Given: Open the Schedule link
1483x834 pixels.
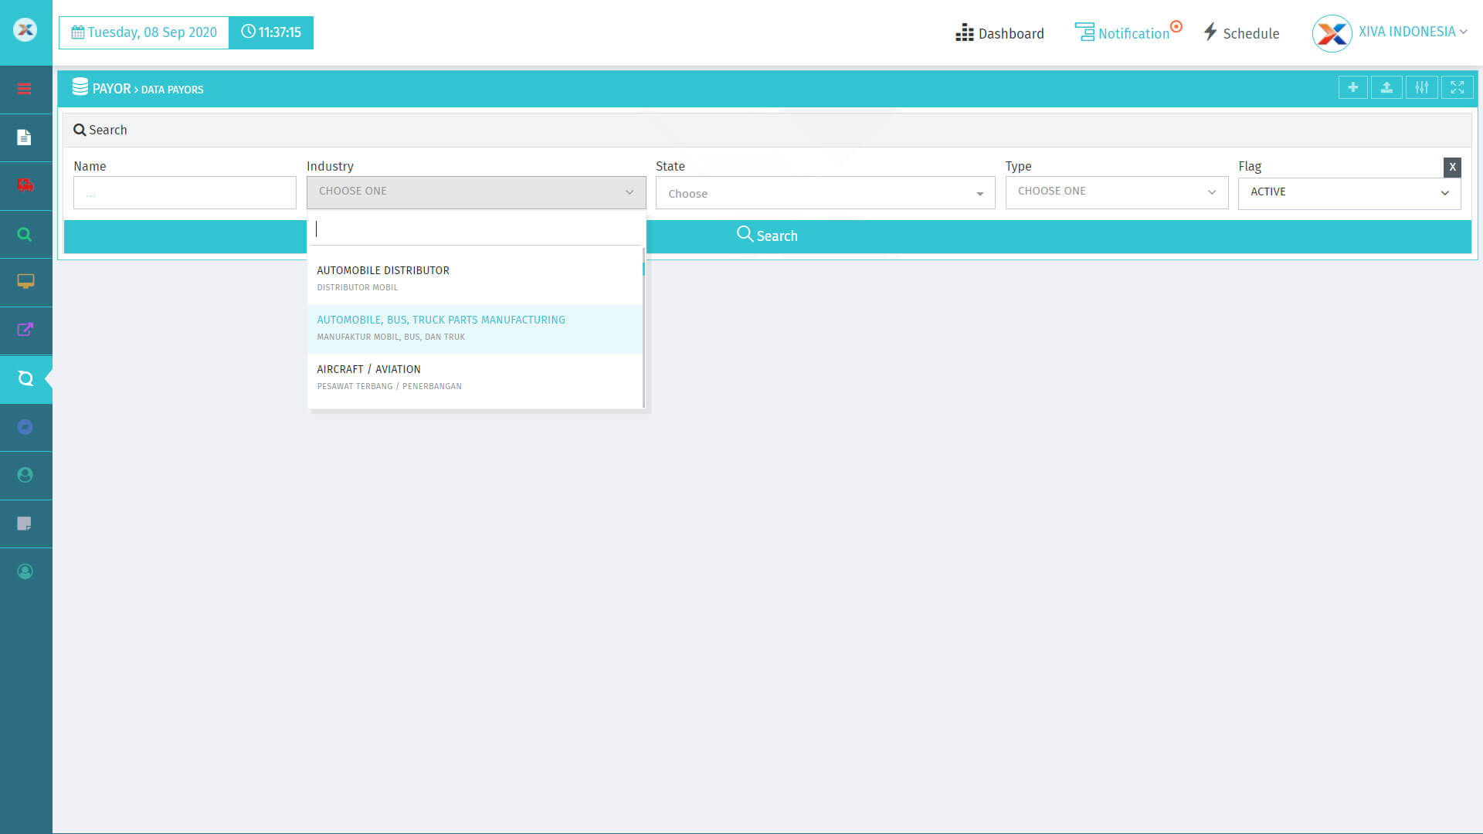Looking at the screenshot, I should [1241, 32].
